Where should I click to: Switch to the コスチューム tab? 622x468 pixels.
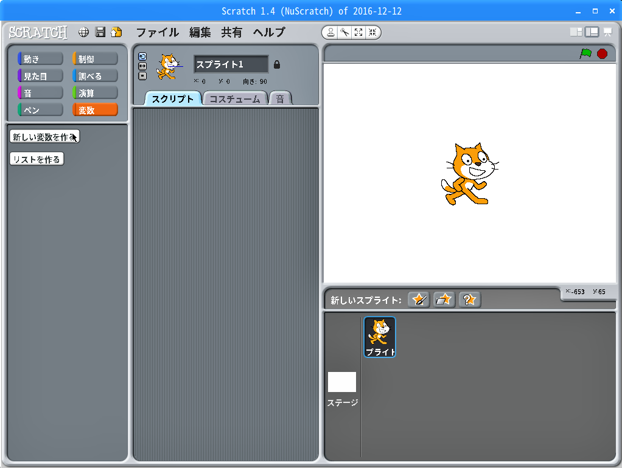pyautogui.click(x=235, y=98)
